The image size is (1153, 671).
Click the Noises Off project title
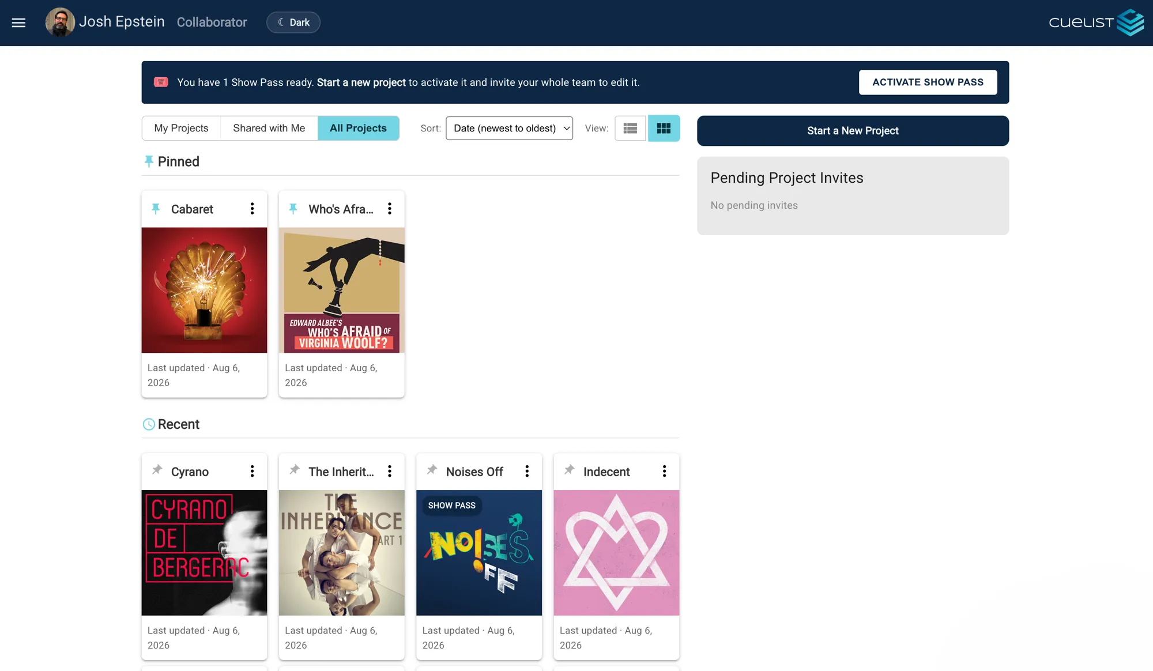pos(474,472)
